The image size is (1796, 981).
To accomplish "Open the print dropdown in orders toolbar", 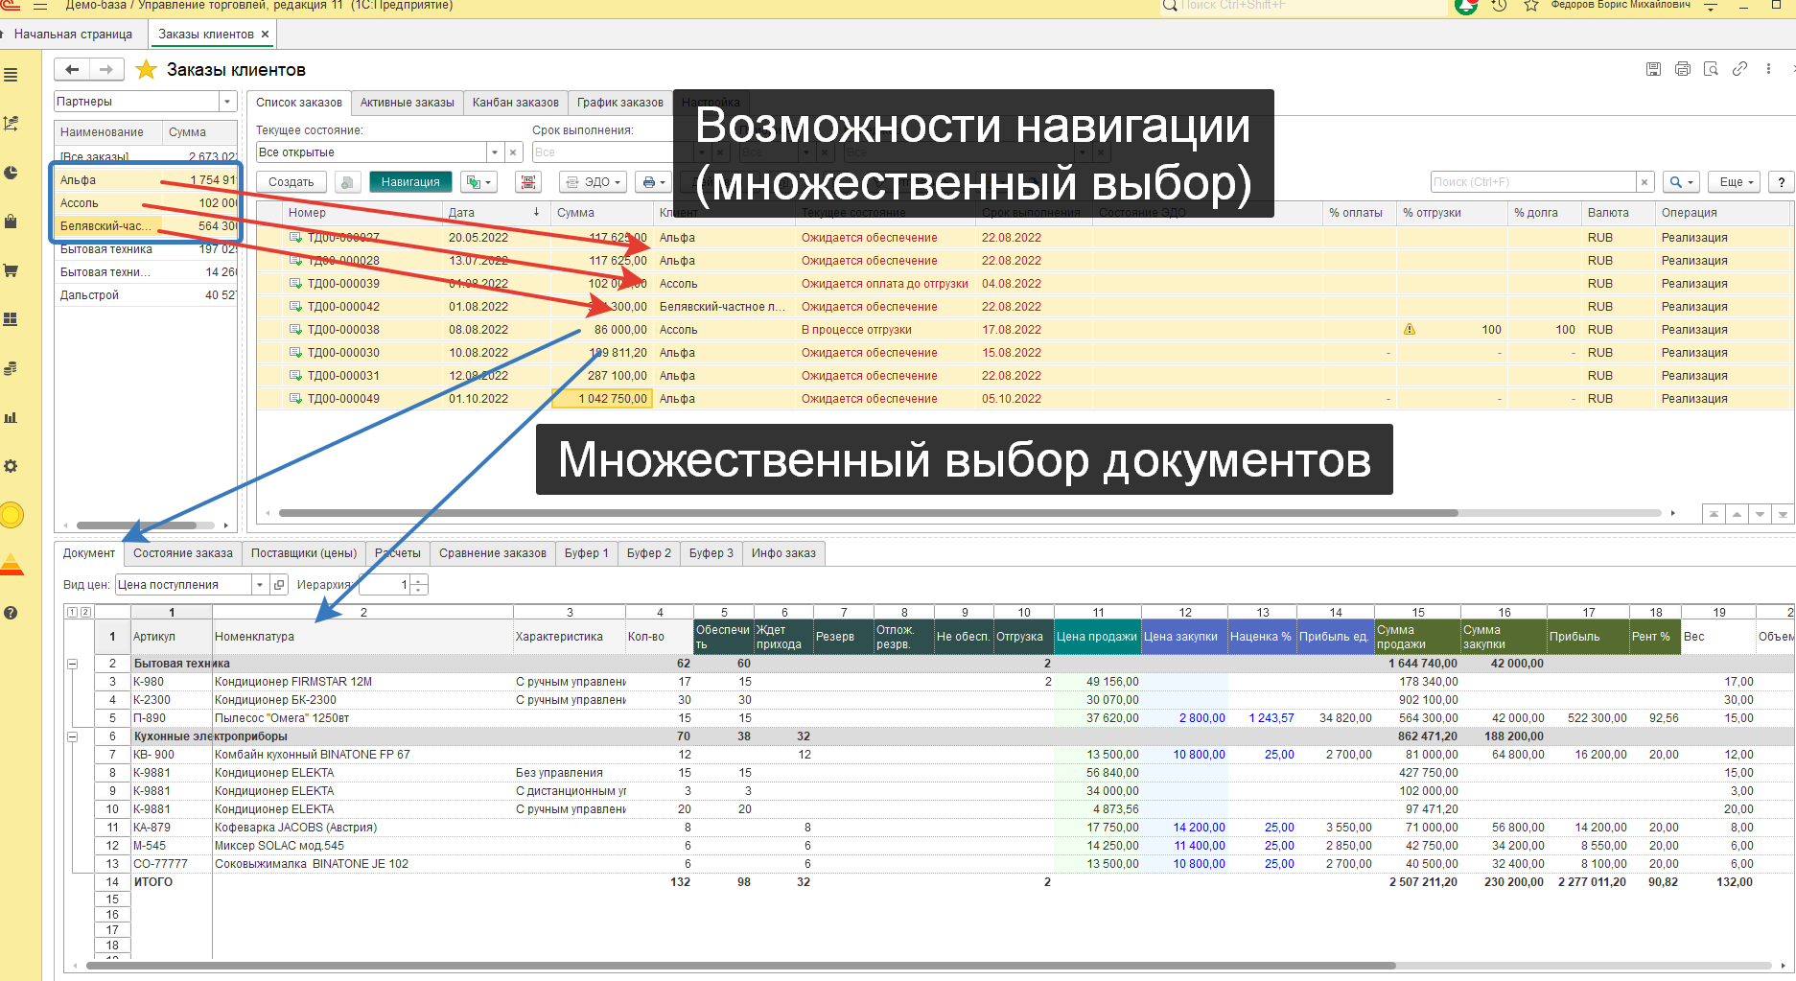I will (655, 182).
